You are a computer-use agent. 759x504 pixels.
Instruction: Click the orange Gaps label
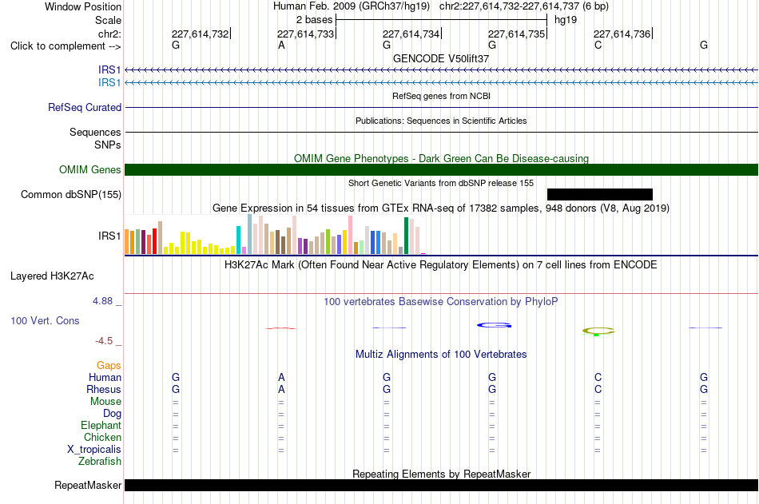(109, 366)
